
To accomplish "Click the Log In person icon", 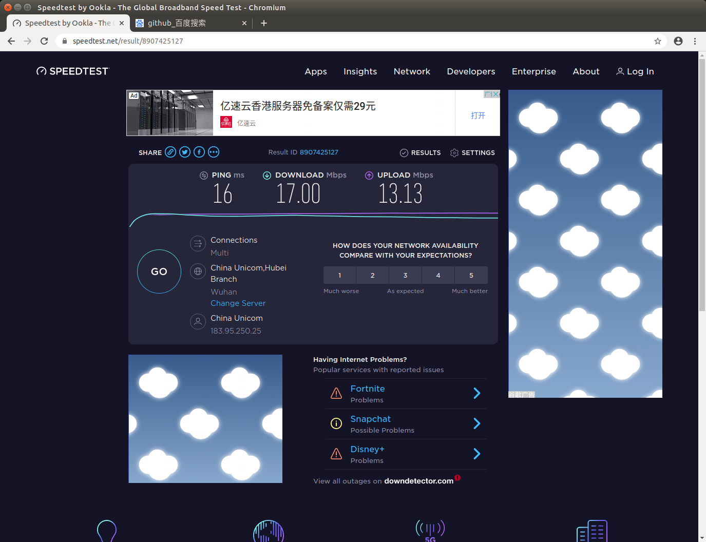I will (x=620, y=71).
